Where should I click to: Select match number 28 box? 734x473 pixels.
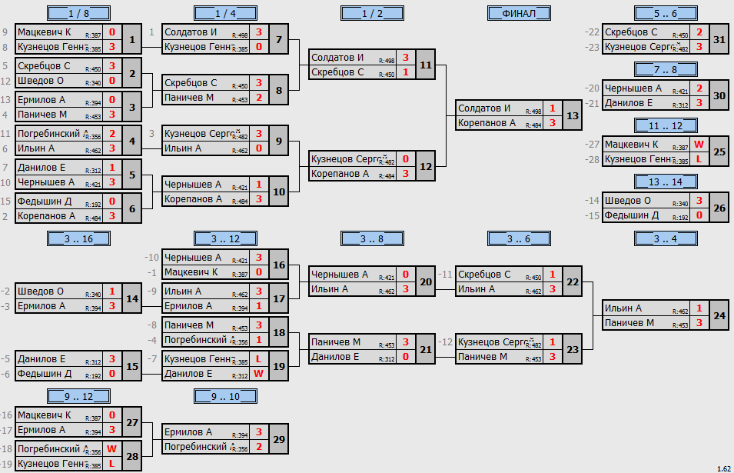point(132,455)
